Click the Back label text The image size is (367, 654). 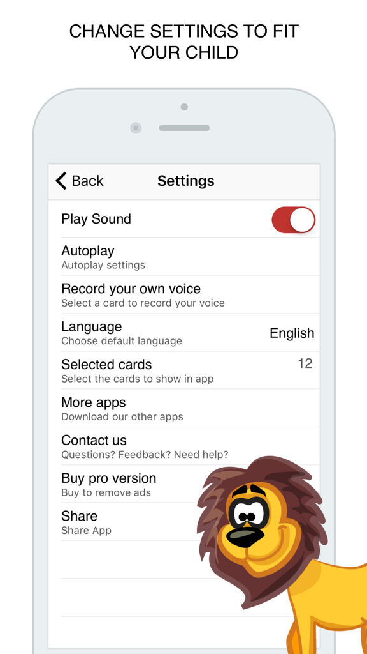coord(88,181)
